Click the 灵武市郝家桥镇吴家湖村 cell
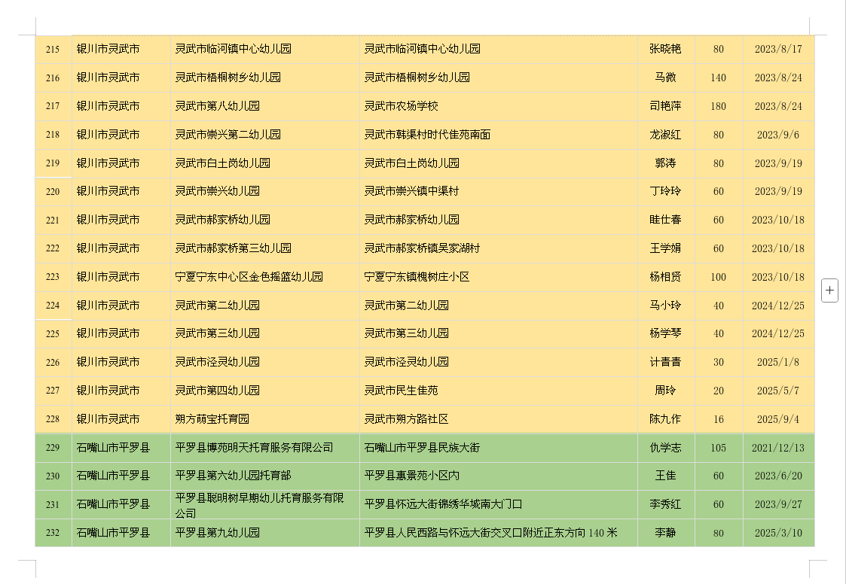Image resolution: width=846 pixels, height=584 pixels. (423, 248)
